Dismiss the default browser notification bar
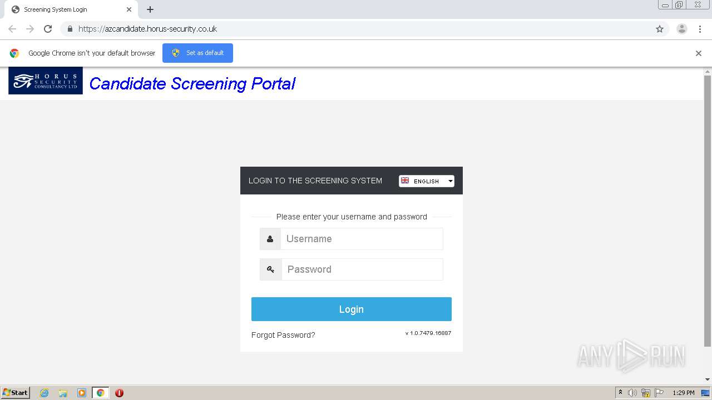This screenshot has height=400, width=712. [x=699, y=53]
